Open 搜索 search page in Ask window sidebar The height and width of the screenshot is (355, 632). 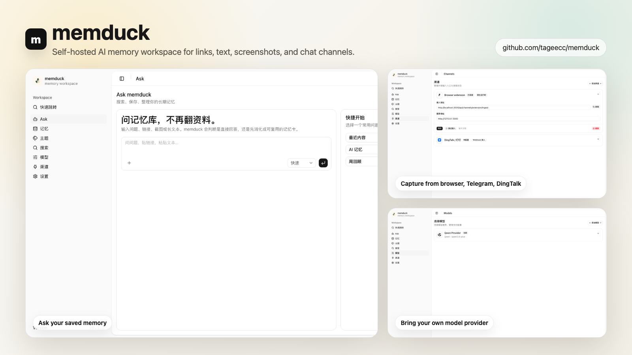(x=69, y=148)
